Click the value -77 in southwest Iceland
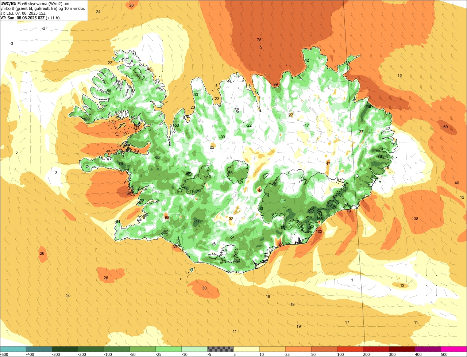 click(x=197, y=222)
